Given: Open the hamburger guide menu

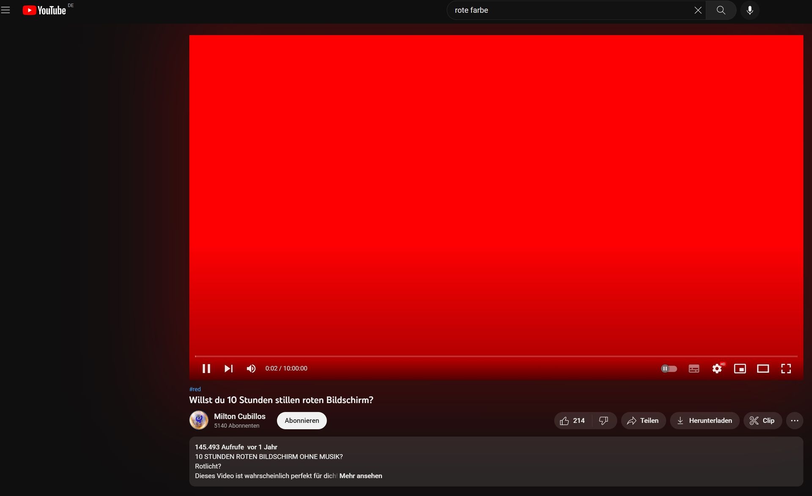Looking at the screenshot, I should (5, 10).
